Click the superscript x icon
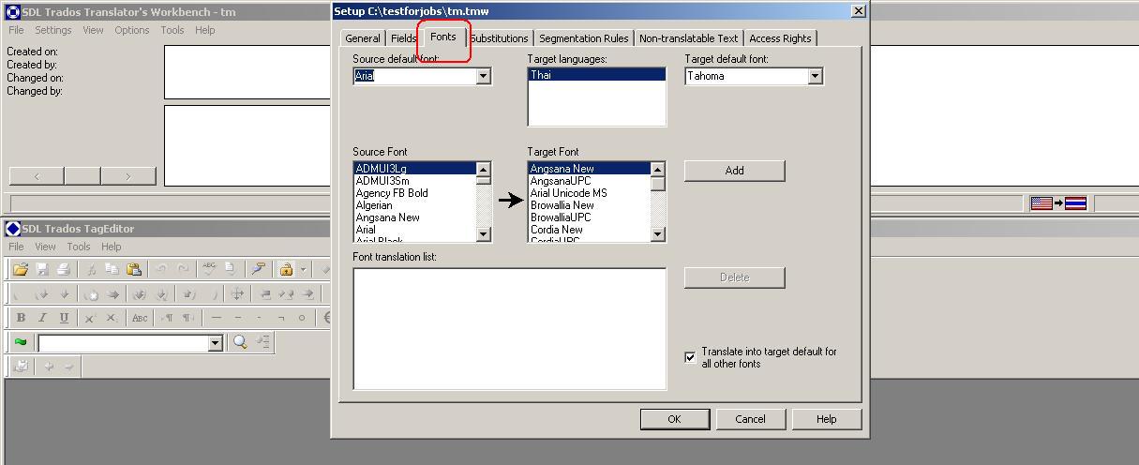The width and height of the screenshot is (1139, 465). coord(90,318)
